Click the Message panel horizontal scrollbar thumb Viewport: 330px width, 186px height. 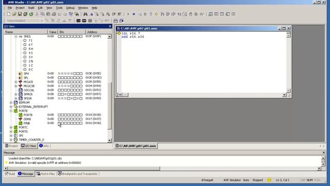[84, 168]
